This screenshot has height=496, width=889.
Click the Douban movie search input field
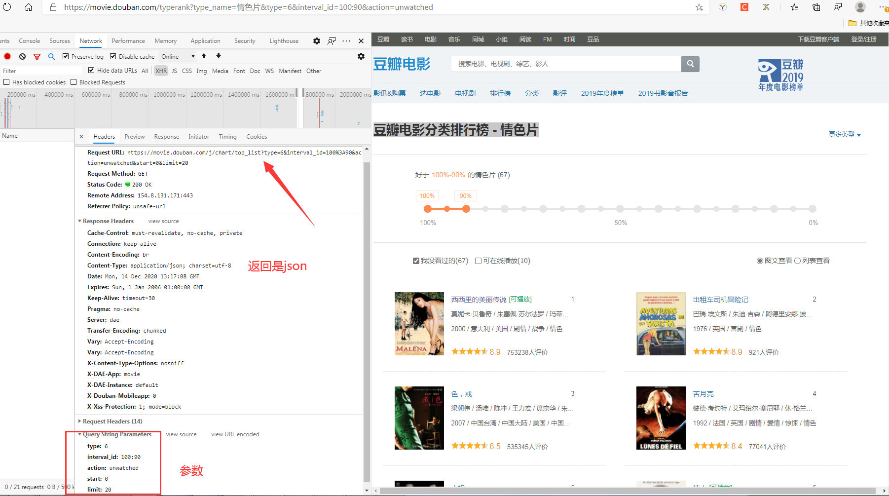[566, 64]
